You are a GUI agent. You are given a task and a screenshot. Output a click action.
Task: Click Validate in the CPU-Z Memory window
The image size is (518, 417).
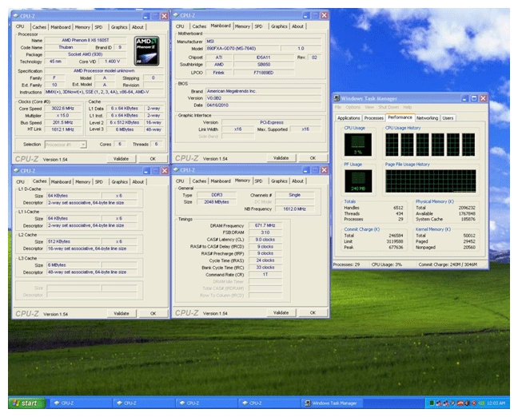point(281,312)
